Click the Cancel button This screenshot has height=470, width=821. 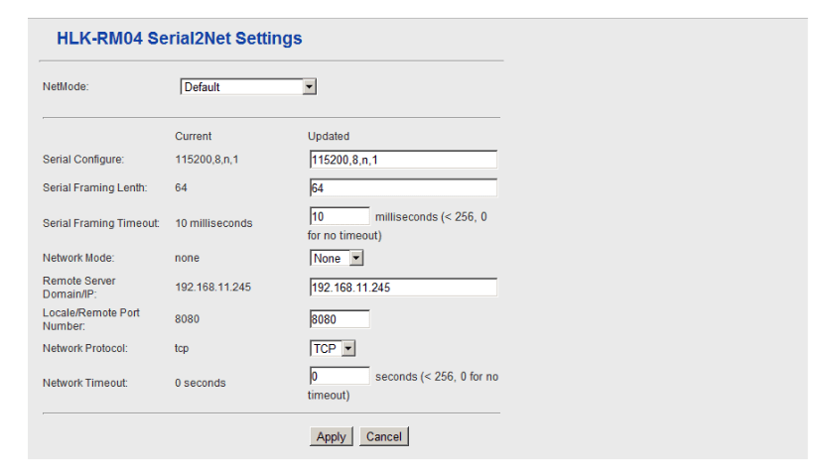[x=384, y=436]
